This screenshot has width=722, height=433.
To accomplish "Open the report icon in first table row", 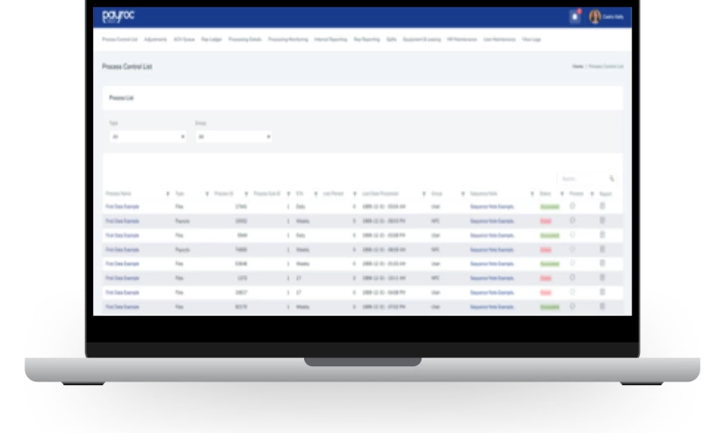I will tap(602, 207).
